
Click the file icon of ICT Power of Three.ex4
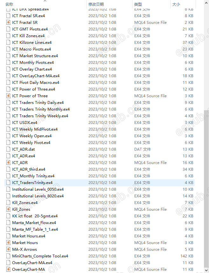pos(8,89)
